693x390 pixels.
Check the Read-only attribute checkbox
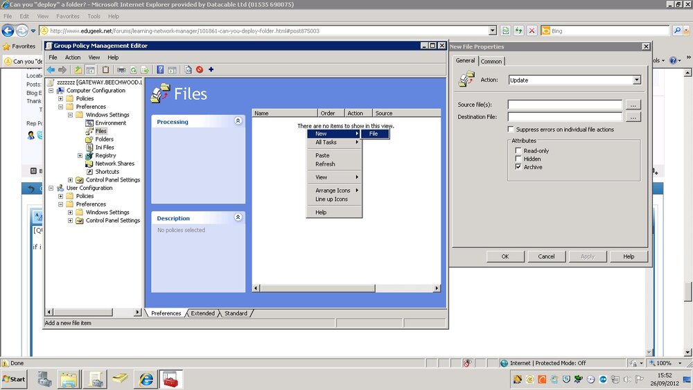pos(518,150)
